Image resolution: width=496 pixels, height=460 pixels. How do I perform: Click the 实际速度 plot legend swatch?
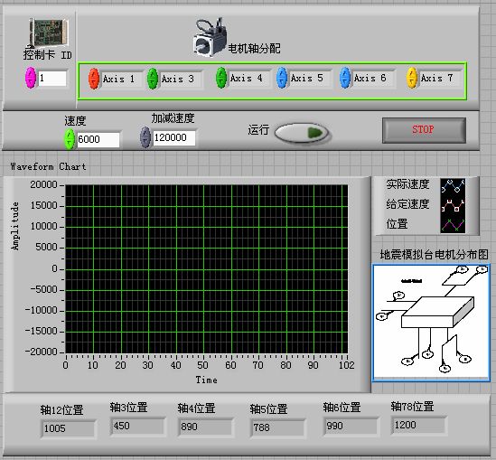[x=453, y=185]
